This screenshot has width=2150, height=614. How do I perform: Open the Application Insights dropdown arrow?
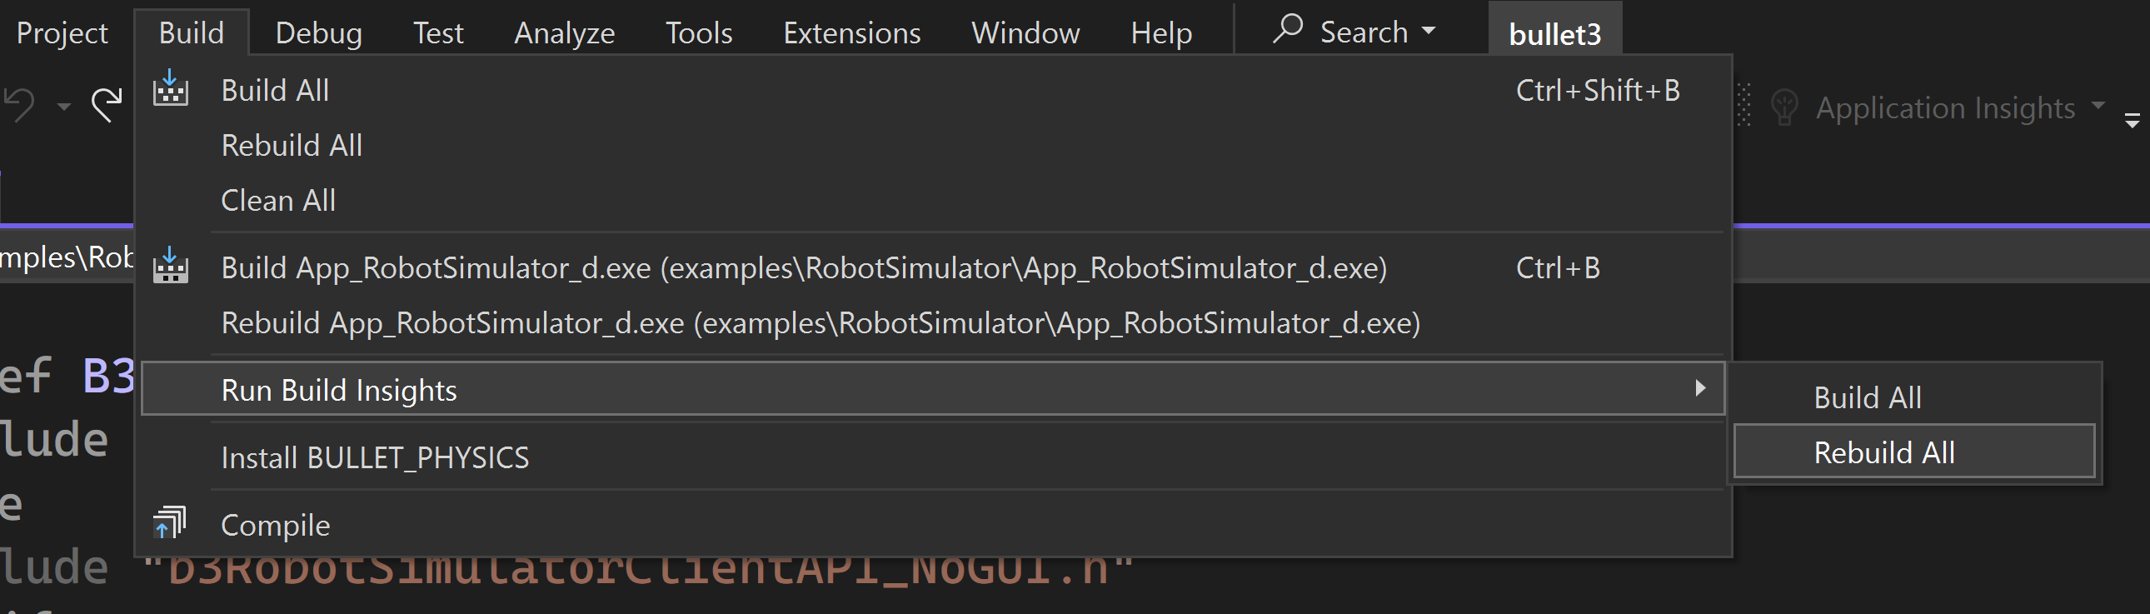point(2098,106)
